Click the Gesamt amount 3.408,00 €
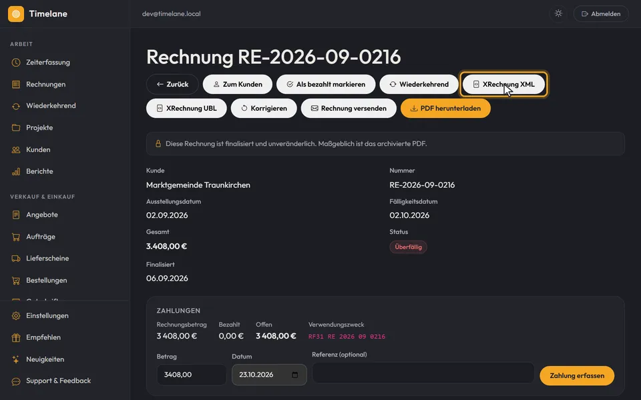 pyautogui.click(x=166, y=246)
